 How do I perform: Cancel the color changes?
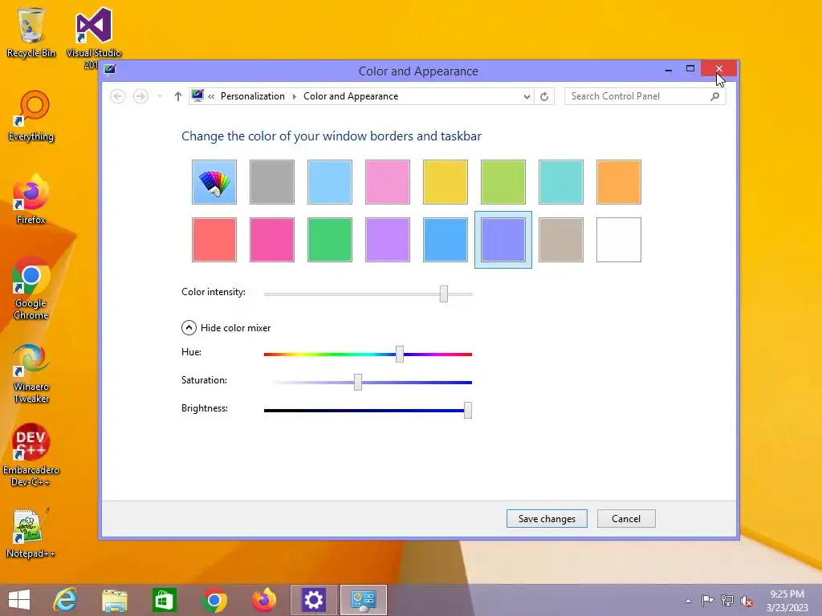(x=626, y=519)
